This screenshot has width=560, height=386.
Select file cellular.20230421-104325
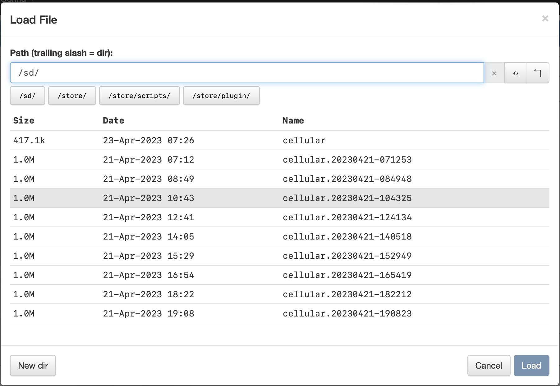[347, 198]
